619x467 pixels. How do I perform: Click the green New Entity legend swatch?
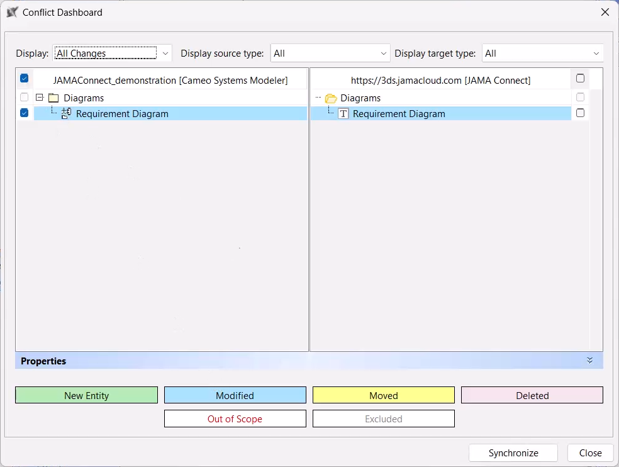[x=86, y=395]
